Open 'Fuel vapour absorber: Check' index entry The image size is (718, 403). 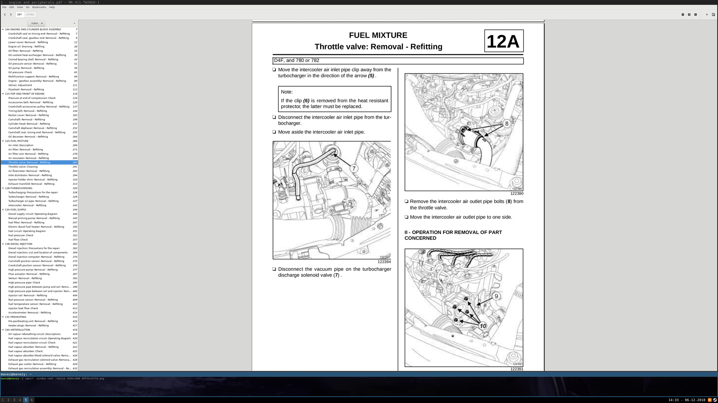(39, 351)
